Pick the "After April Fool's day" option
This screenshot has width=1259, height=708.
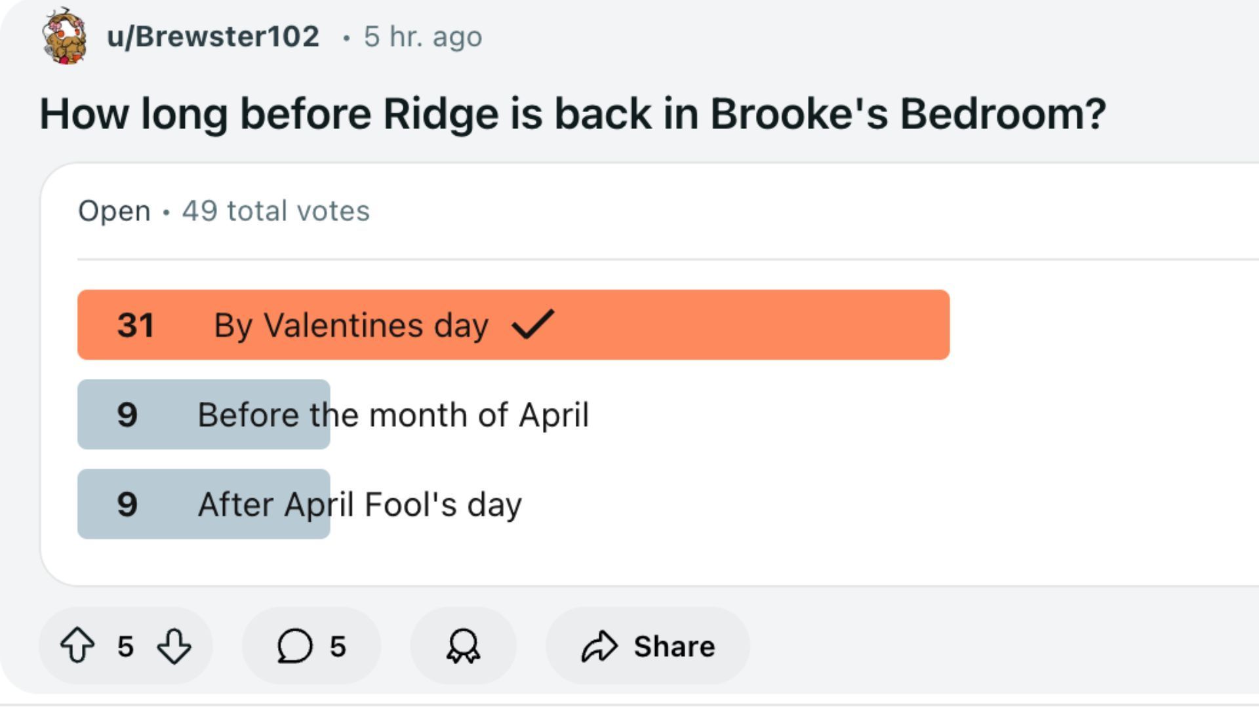359,505
